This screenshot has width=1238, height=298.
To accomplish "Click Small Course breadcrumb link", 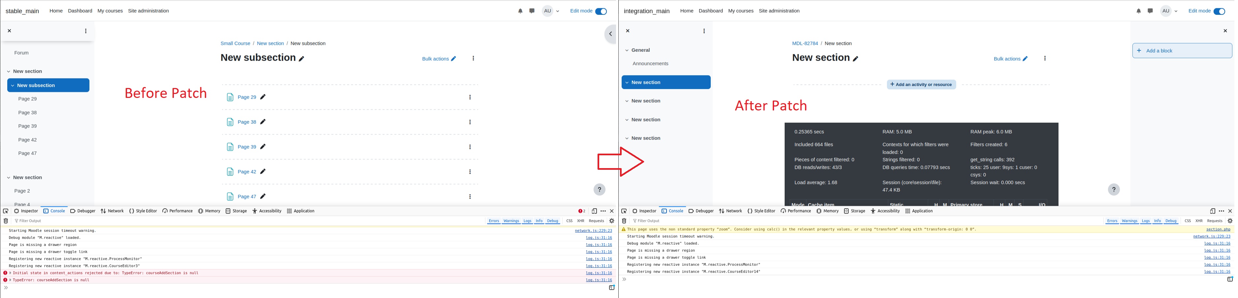I will [235, 43].
